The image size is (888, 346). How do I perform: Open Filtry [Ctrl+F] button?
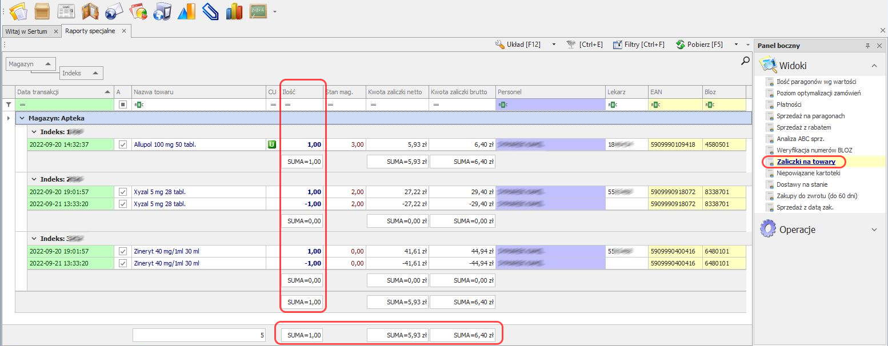639,45
